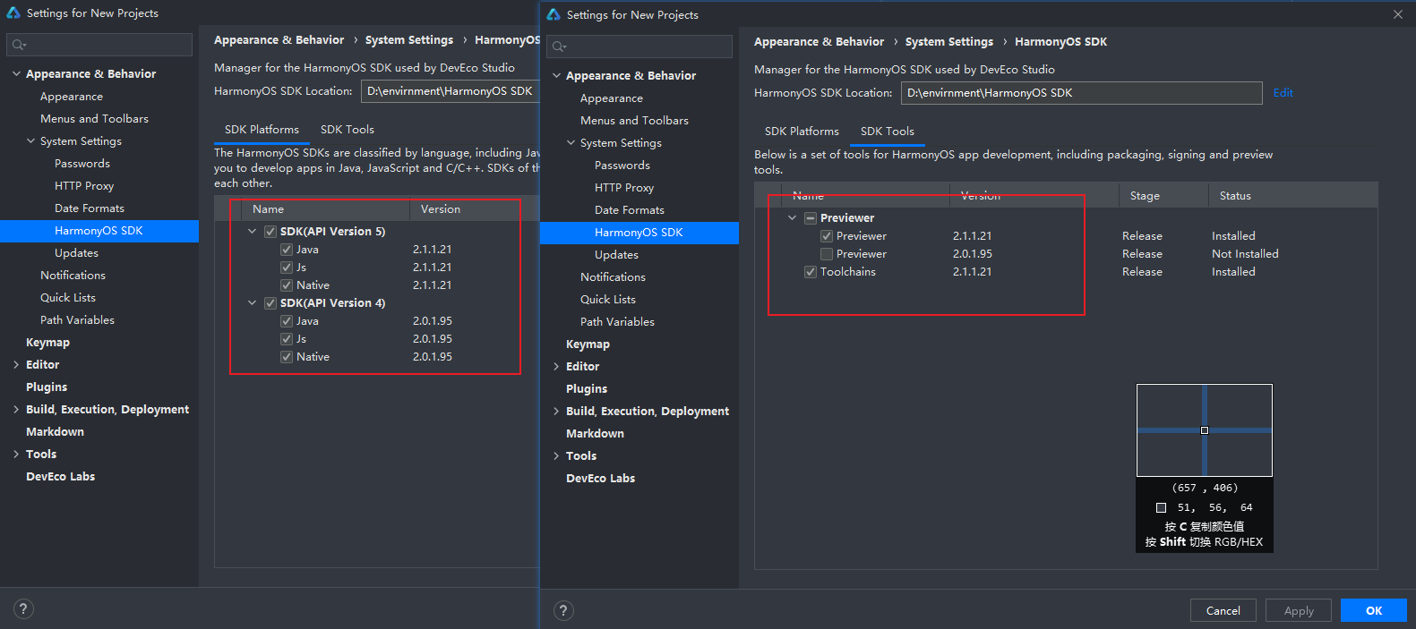Image resolution: width=1416 pixels, height=629 pixels.
Task: Click the magnifier crosshair preview of color picker
Action: (x=1204, y=430)
